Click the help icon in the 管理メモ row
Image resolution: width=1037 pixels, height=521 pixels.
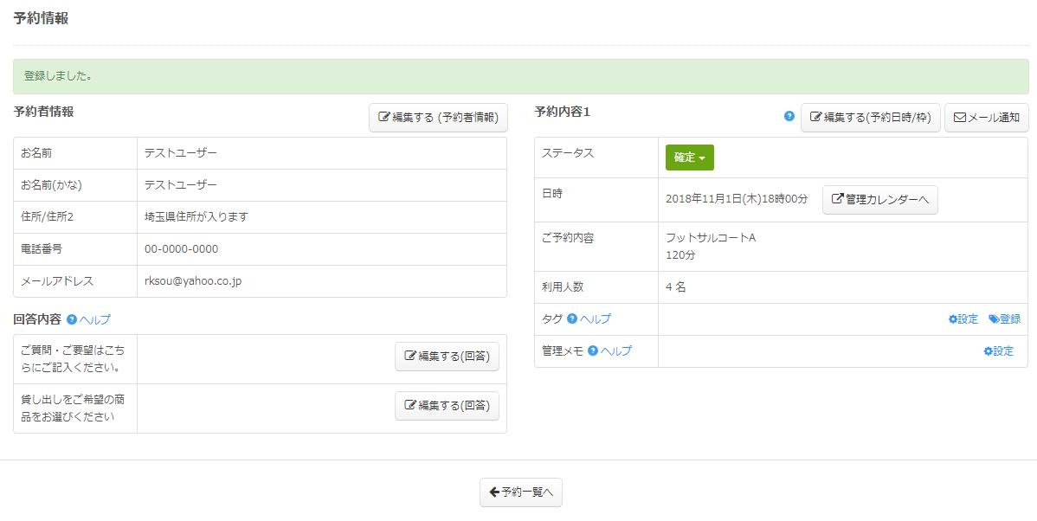click(593, 351)
